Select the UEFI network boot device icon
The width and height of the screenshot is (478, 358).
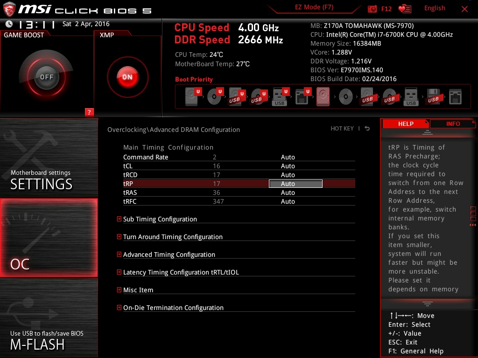pos(303,96)
